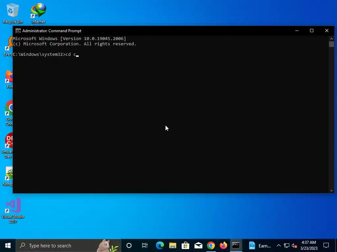Click the Administrator: Command Prompt title text

(x=52, y=31)
